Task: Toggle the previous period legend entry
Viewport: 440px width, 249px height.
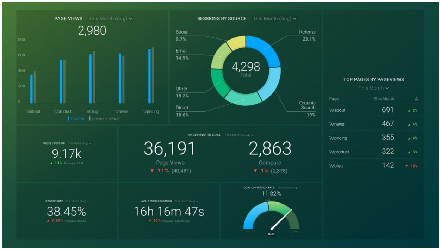Action: [104, 119]
